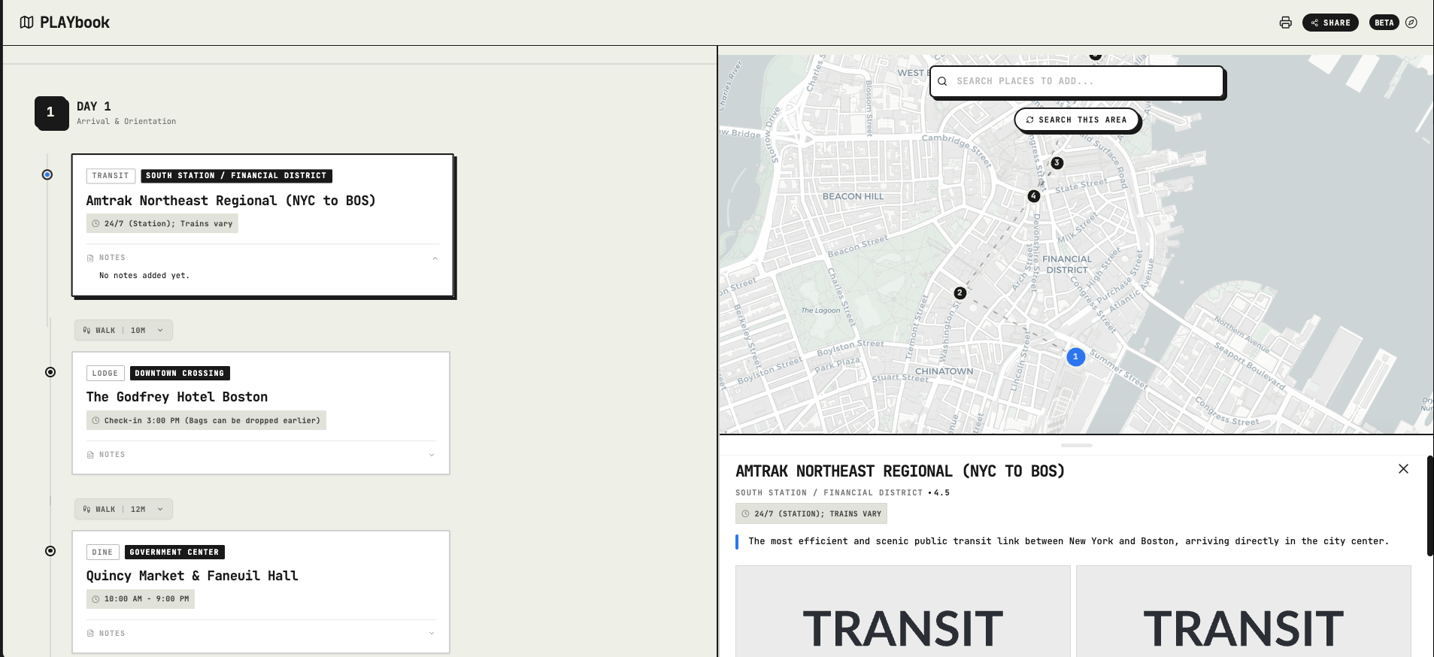Click the footsteps icon in Walk 12M
Viewport: 1434px width, 657px height.
[x=86, y=509]
